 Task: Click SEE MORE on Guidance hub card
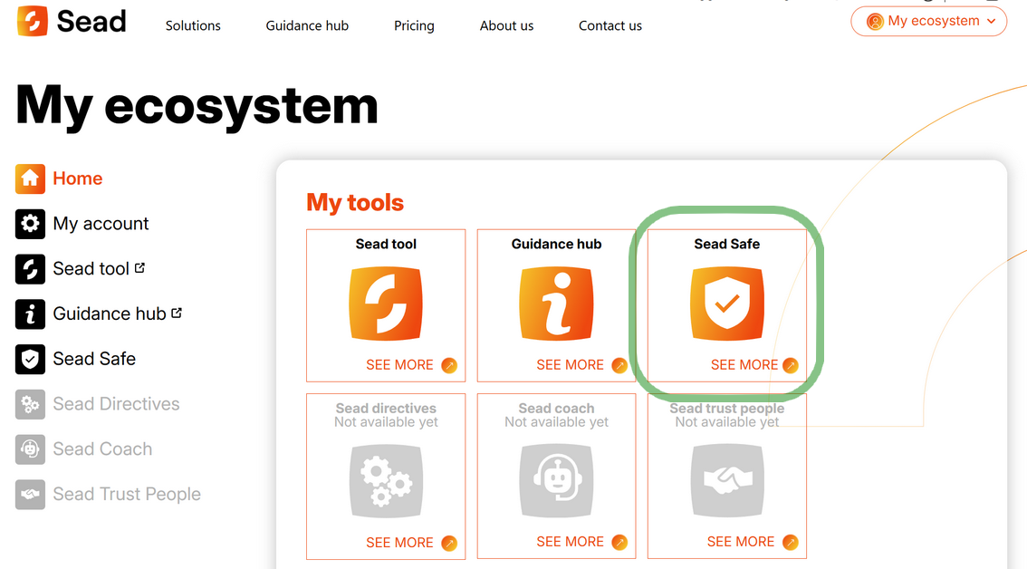[570, 365]
